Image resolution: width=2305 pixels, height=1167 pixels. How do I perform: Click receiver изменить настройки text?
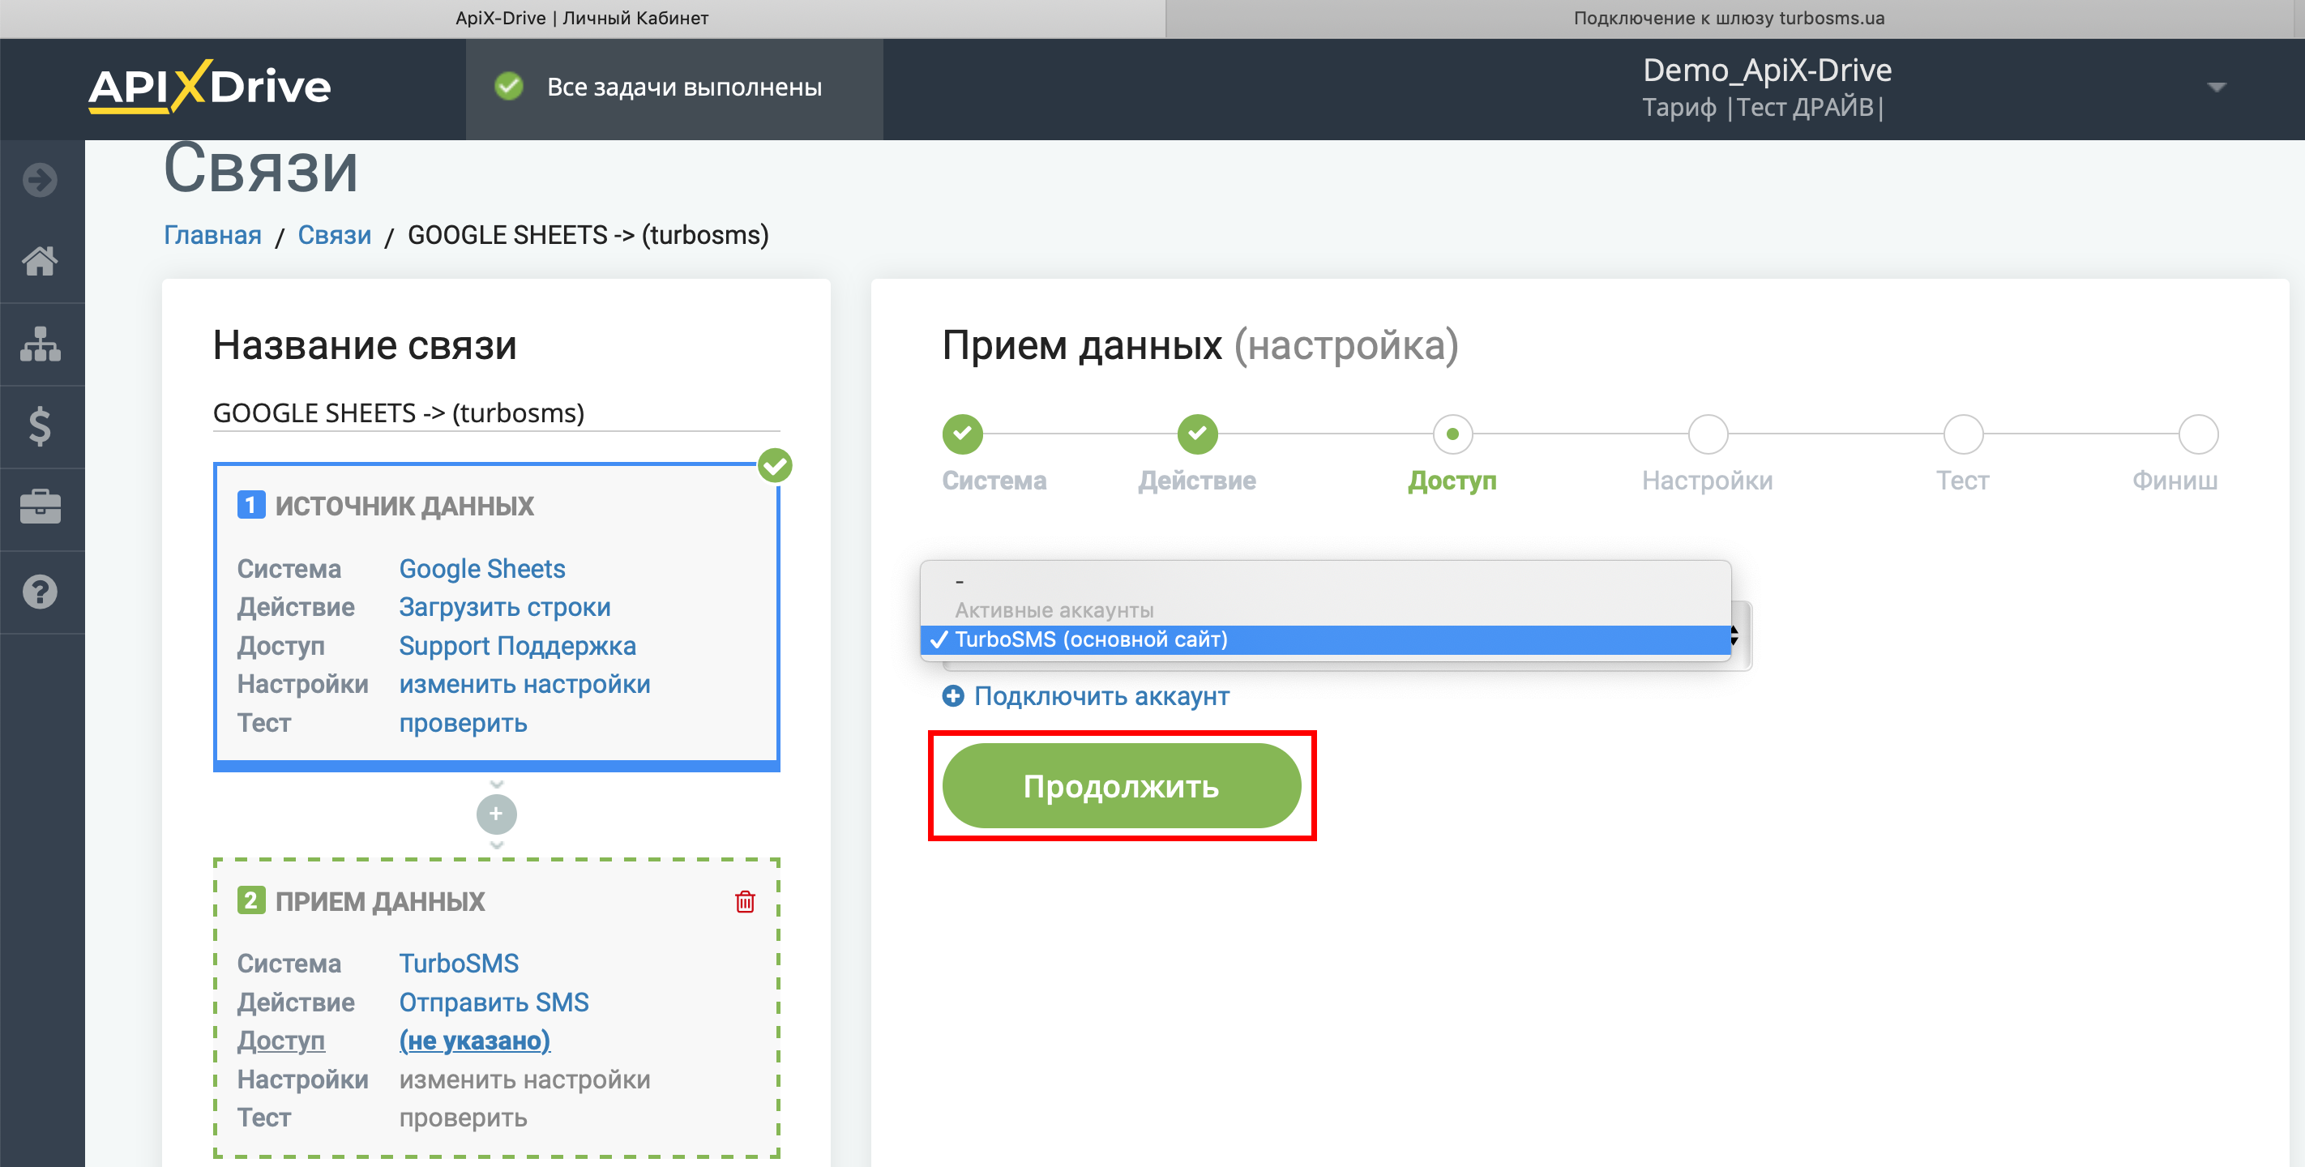[524, 1079]
